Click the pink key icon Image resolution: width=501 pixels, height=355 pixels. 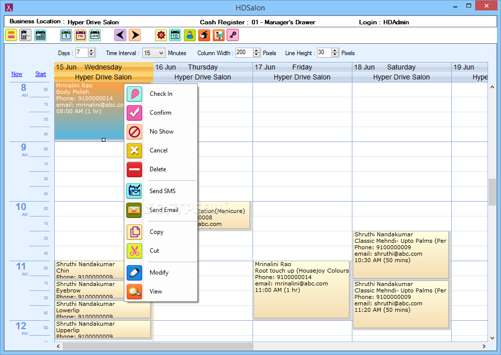coord(233,35)
